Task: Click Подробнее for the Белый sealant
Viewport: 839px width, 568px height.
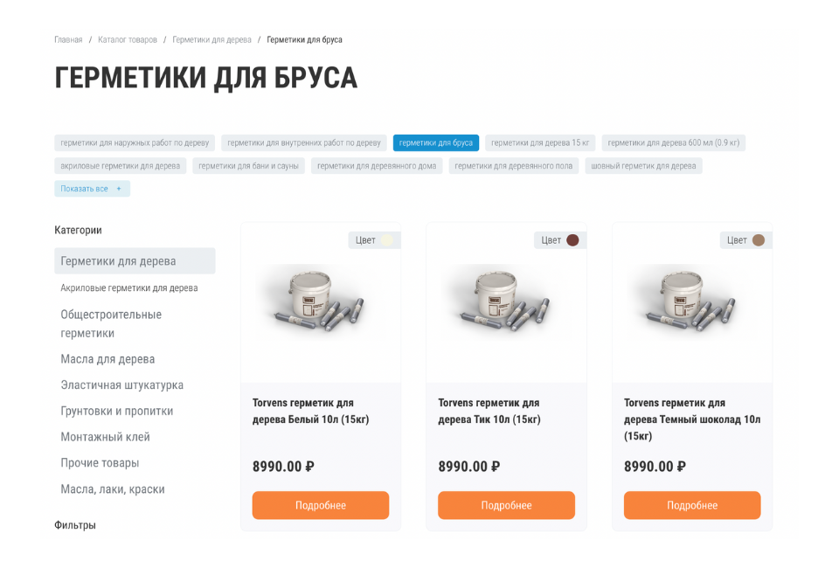Action: click(x=321, y=505)
